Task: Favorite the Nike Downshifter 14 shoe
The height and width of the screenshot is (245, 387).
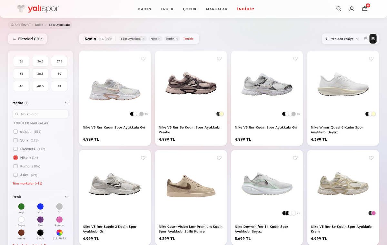Action: coord(295,158)
